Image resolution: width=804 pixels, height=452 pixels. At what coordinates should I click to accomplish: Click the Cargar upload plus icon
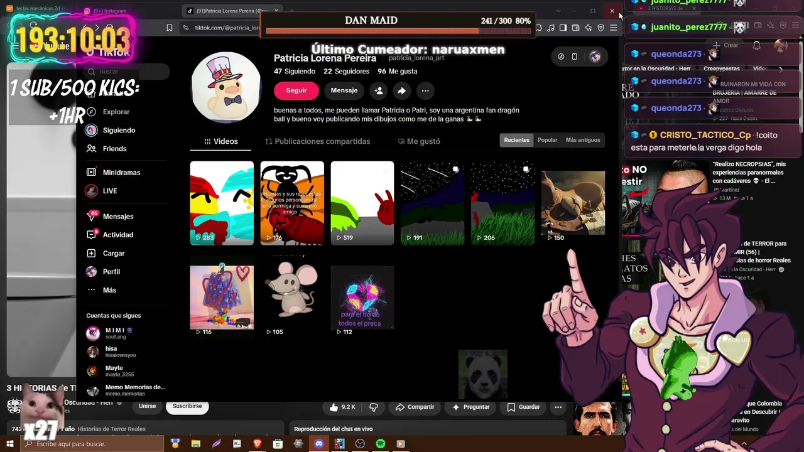tap(92, 254)
